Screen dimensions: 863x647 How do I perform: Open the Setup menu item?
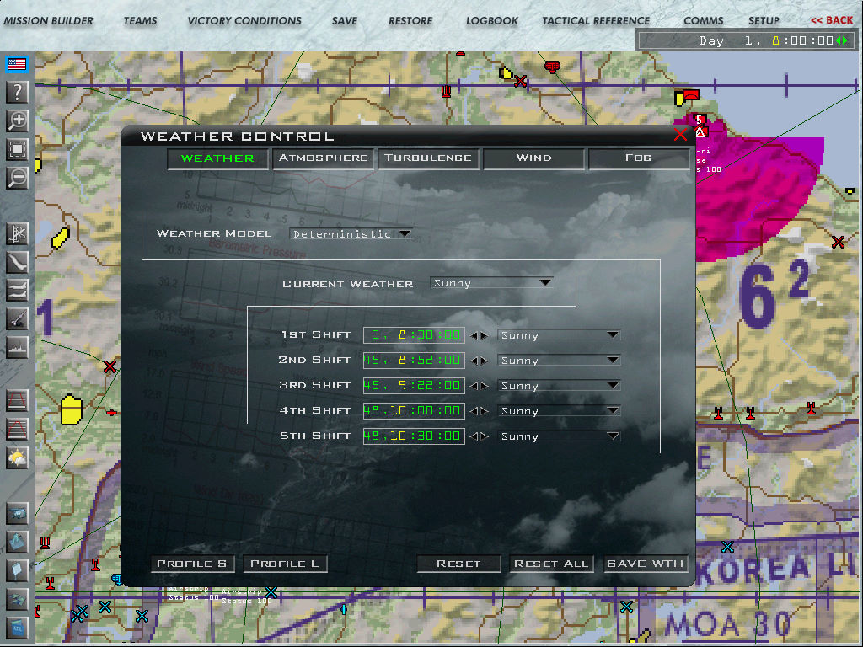764,21
